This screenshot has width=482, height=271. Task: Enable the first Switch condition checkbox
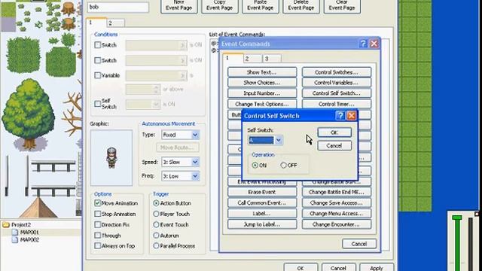pos(97,45)
